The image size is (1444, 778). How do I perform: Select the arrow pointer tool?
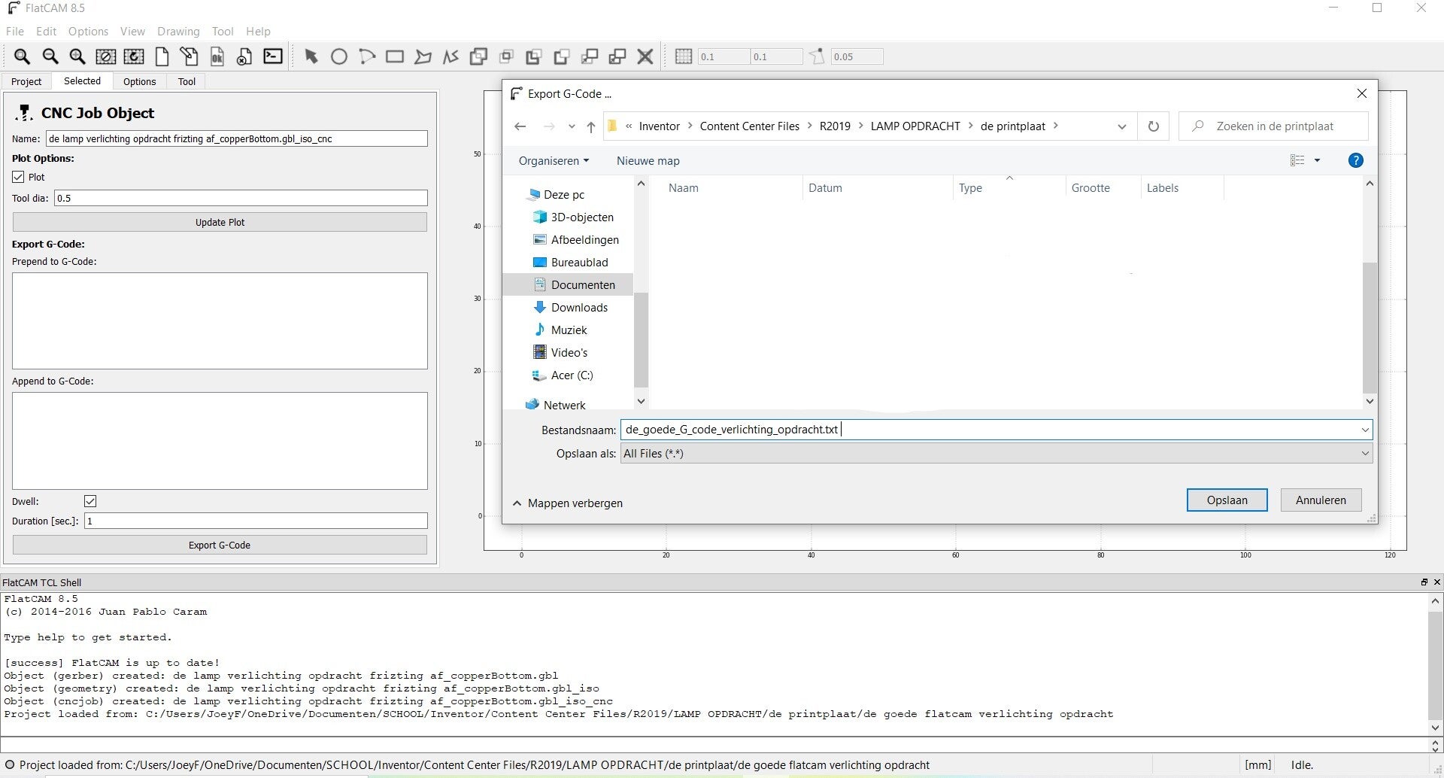(311, 56)
